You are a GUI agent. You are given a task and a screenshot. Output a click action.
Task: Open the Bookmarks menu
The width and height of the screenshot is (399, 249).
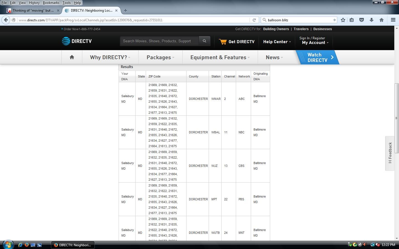tap(51, 2)
